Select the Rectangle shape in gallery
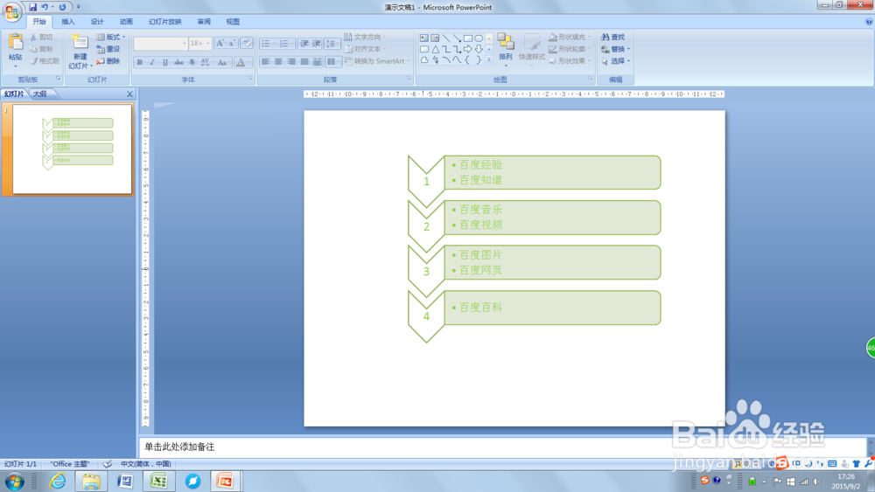The image size is (875, 492). coord(467,38)
